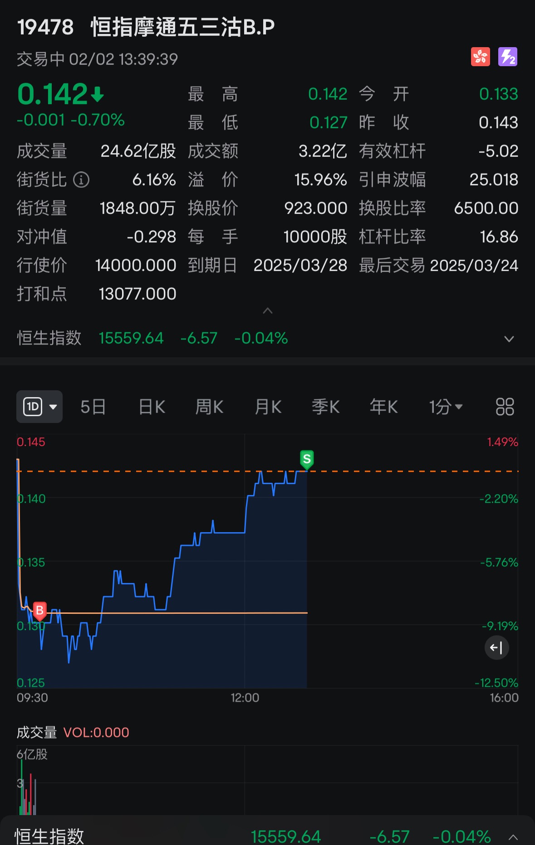Open the chart layout grid icon
The image size is (535, 845).
(x=505, y=407)
